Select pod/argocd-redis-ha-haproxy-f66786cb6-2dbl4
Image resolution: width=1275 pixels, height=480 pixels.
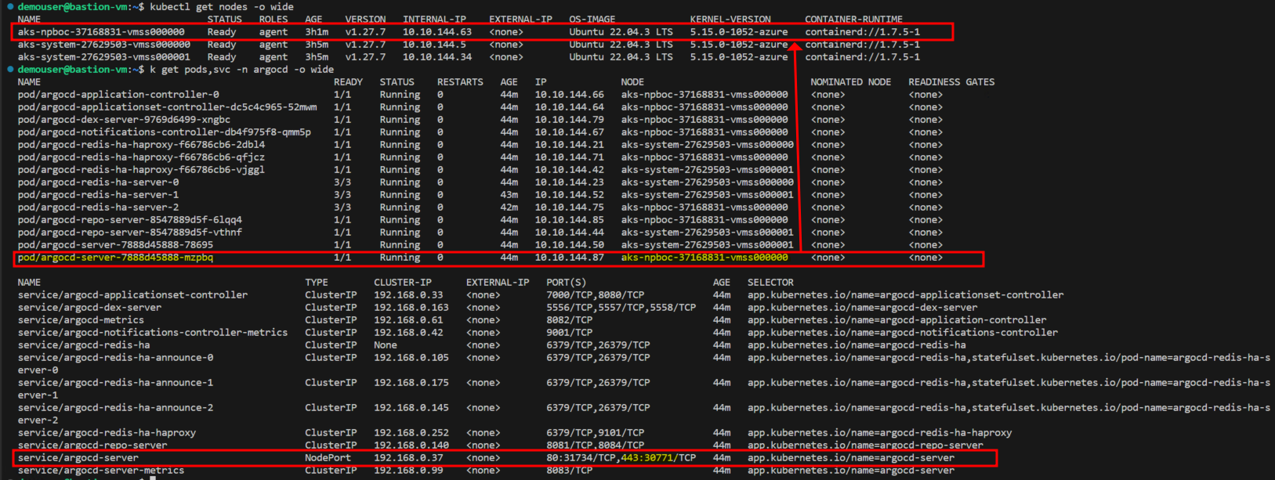[x=141, y=145]
